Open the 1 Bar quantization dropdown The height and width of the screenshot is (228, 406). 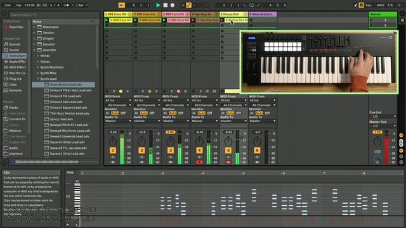tap(82, 5)
